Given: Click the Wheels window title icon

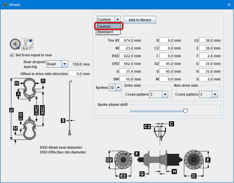Looking at the screenshot, I should [5, 5].
